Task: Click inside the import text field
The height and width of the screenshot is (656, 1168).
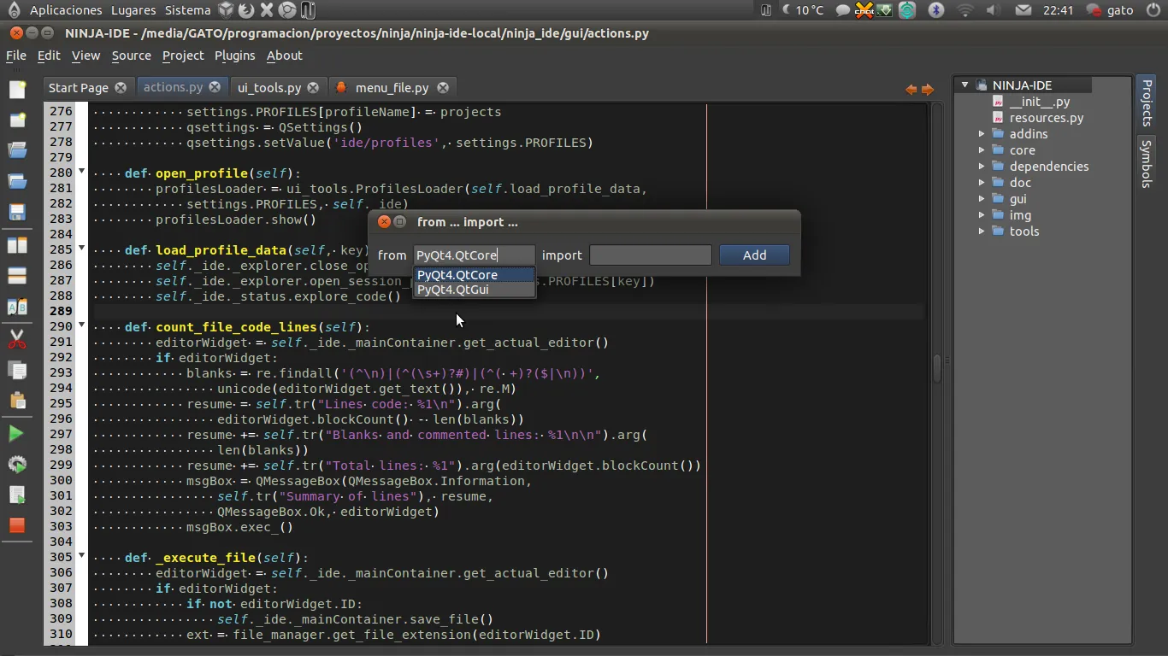Action: [650, 255]
